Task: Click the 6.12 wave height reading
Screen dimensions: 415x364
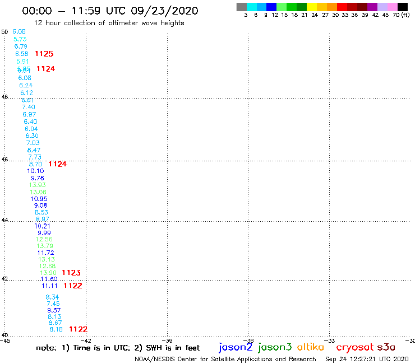Action: tap(27, 93)
